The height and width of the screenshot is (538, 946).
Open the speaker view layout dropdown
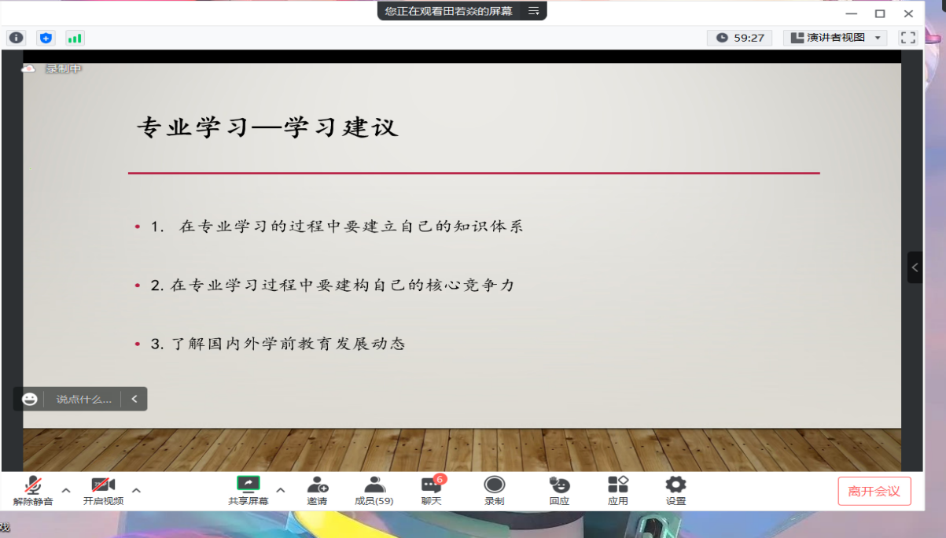pos(835,38)
